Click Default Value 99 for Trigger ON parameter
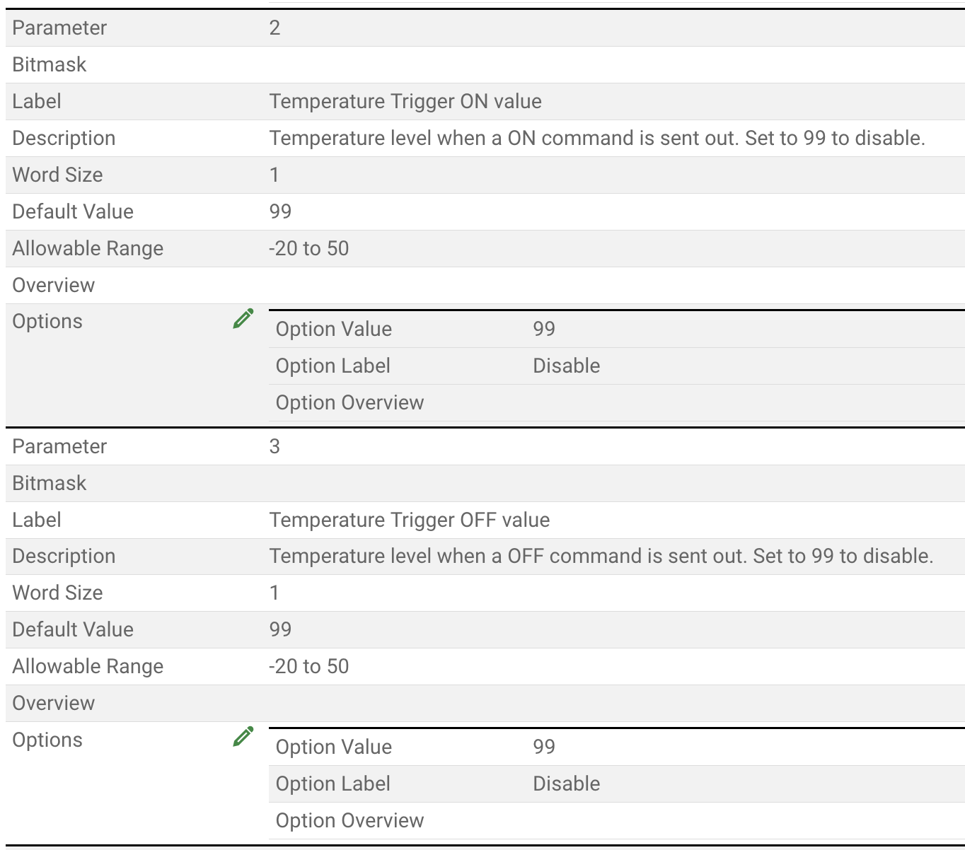 pyautogui.click(x=281, y=211)
